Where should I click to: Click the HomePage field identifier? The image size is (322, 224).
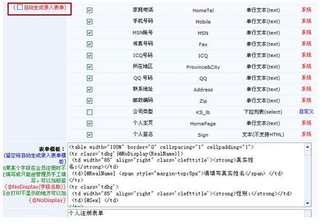click(x=203, y=123)
